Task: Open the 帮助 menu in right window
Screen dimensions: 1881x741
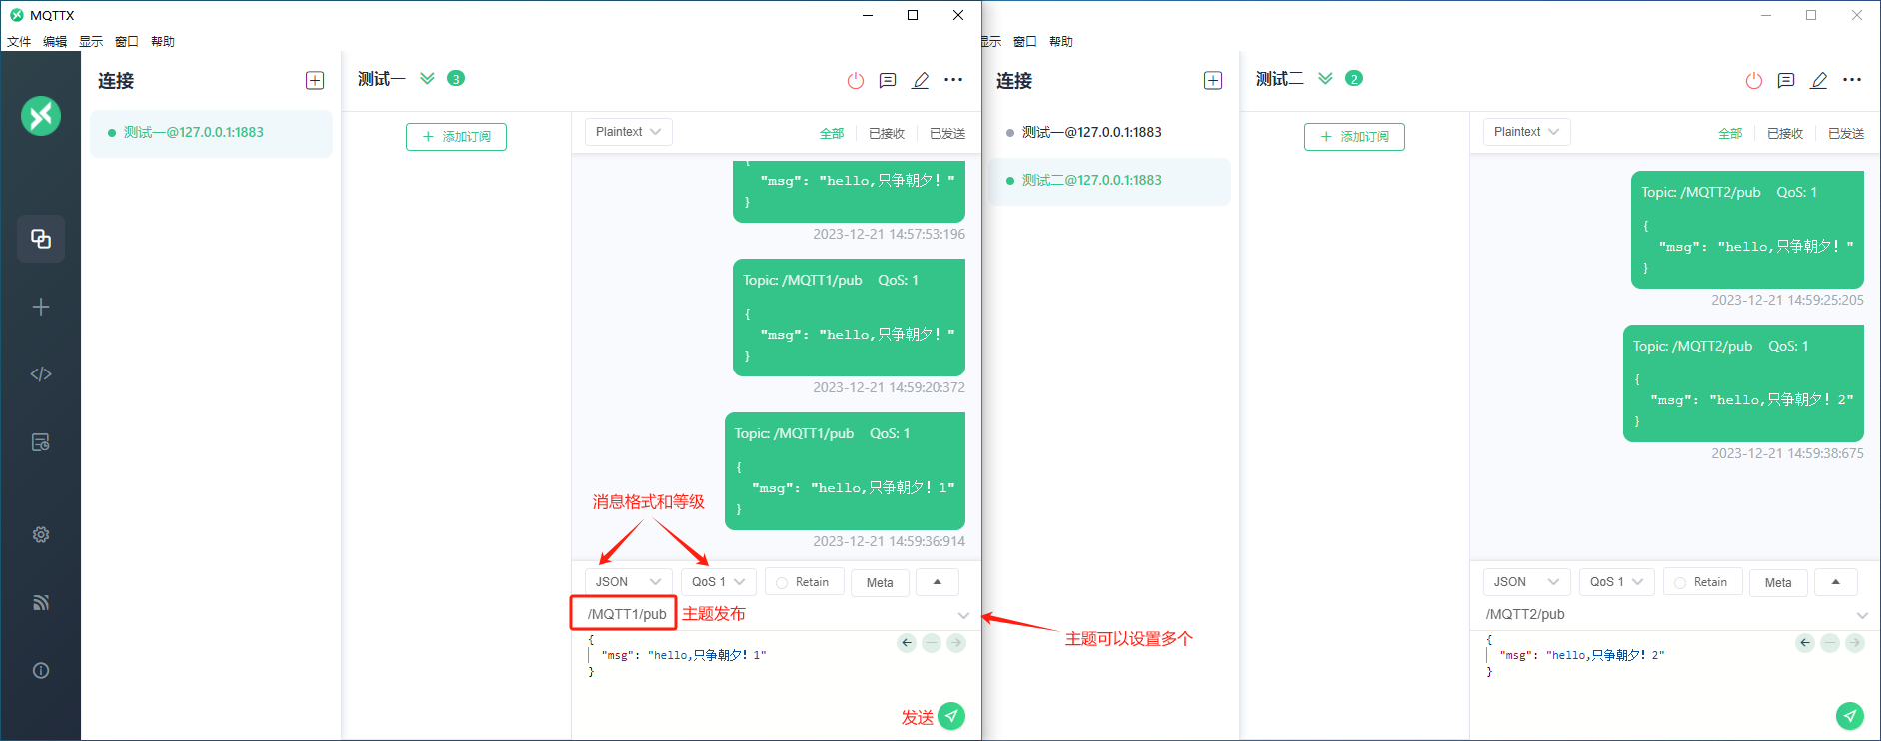Action: click(x=1061, y=41)
